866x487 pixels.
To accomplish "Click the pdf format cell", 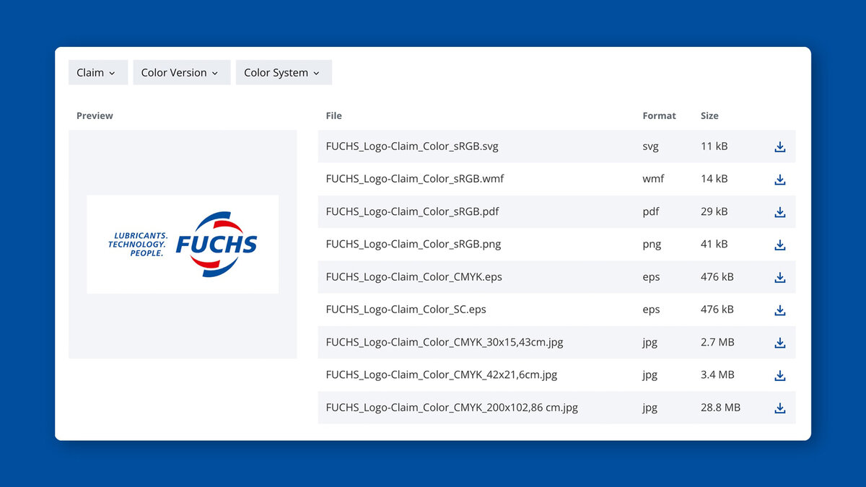I will 650,212.
